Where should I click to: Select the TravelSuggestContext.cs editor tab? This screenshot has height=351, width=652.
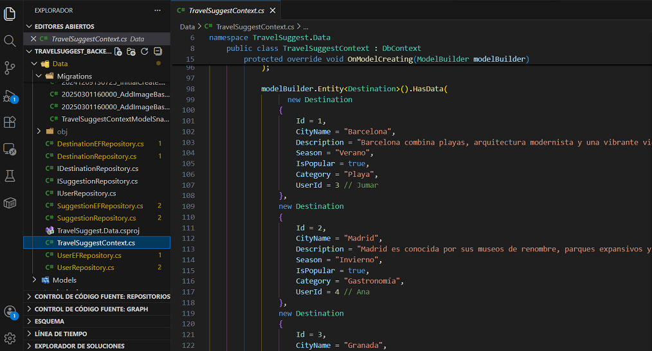226,10
